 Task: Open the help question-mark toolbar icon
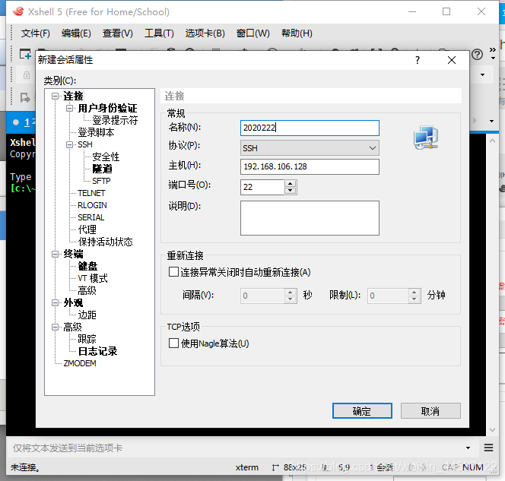(x=477, y=55)
